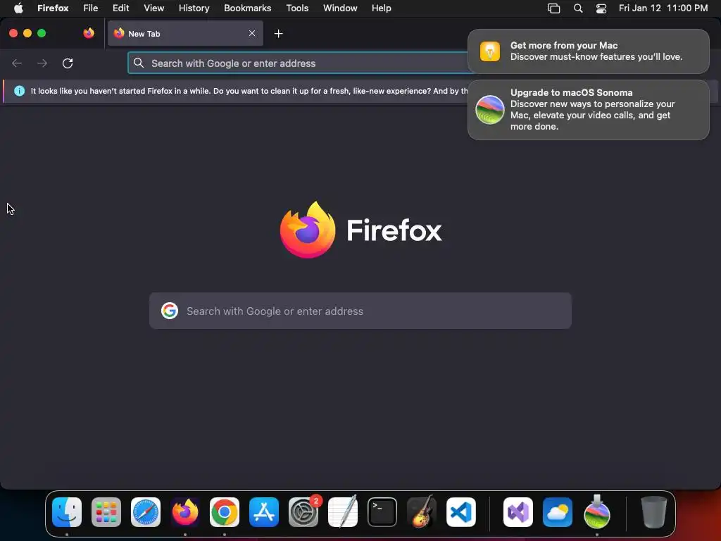721x541 pixels.
Task: Launch Safari from the Dock
Action: point(146,512)
